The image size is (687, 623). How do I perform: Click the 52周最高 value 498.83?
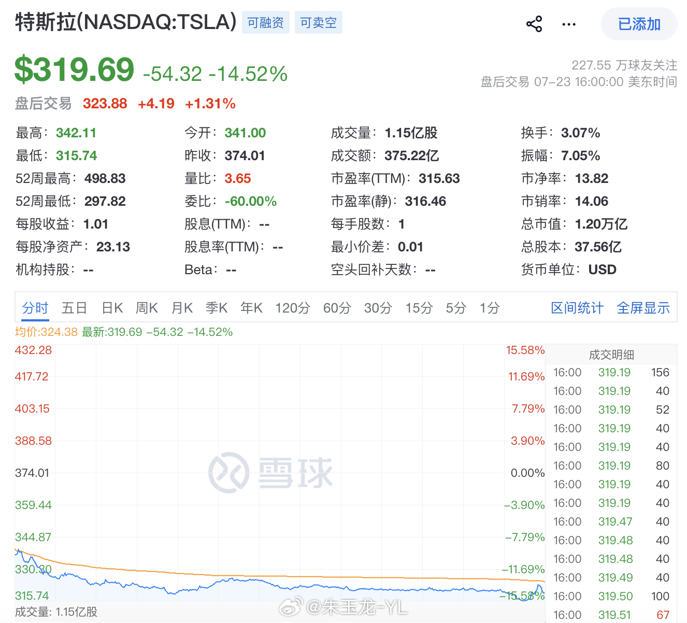coord(105,178)
